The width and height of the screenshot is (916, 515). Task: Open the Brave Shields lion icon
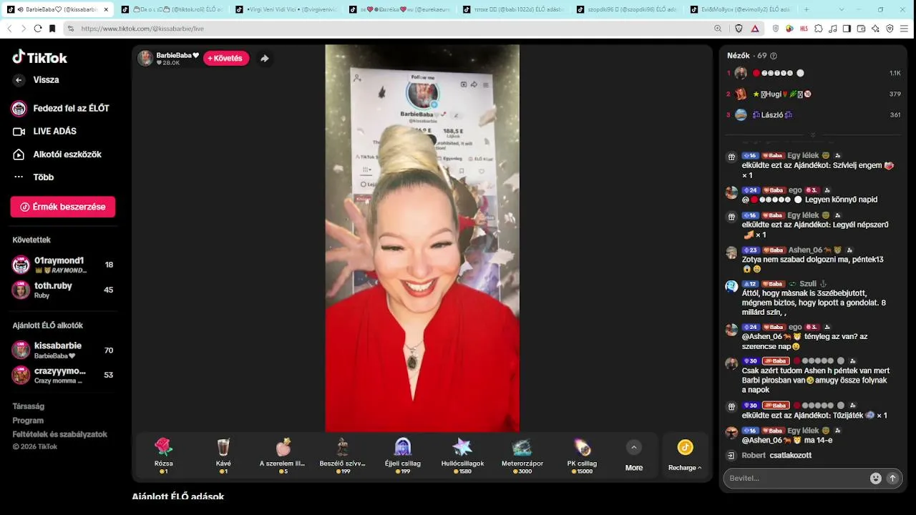[739, 29]
